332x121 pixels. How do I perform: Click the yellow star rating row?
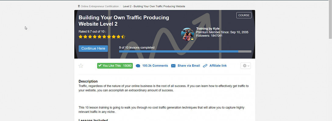coord(102,37)
